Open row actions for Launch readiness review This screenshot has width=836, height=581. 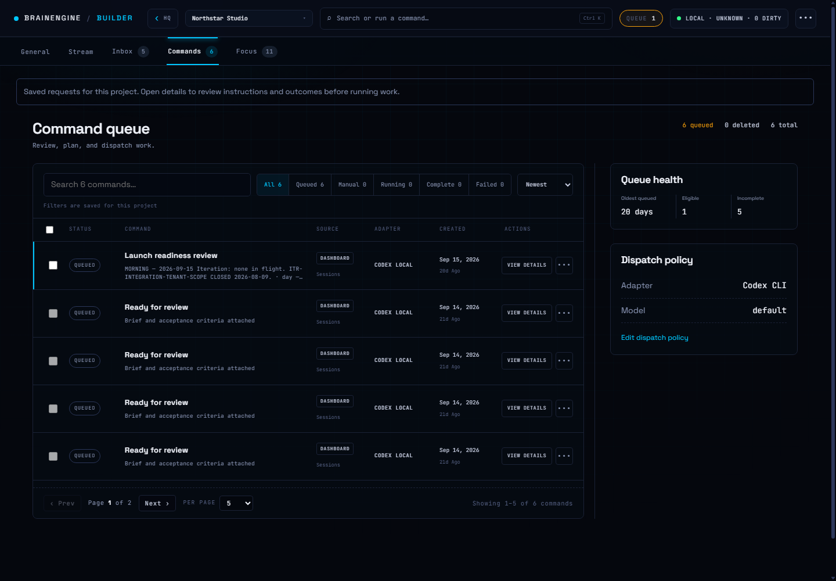[564, 266]
